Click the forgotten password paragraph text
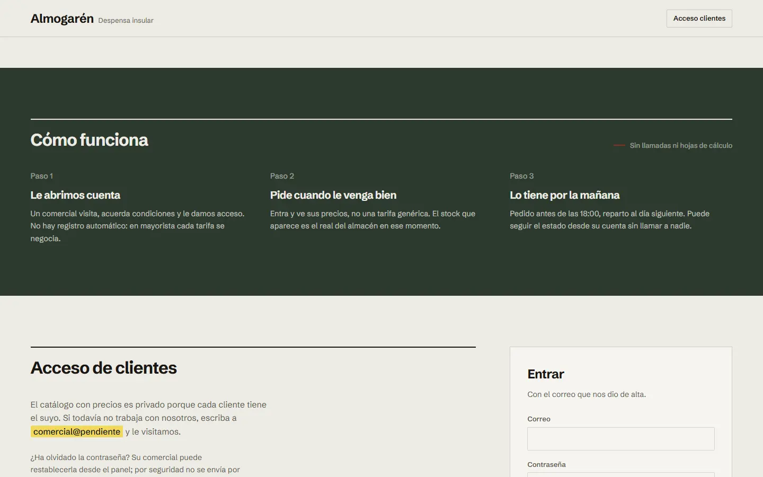The image size is (763, 477). coord(135,464)
